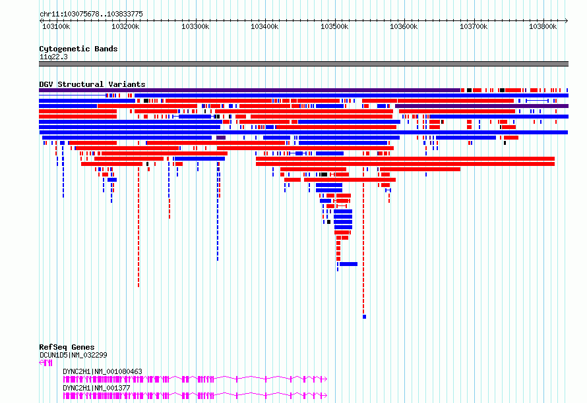Click the 11q22.3 band label

(x=53, y=57)
